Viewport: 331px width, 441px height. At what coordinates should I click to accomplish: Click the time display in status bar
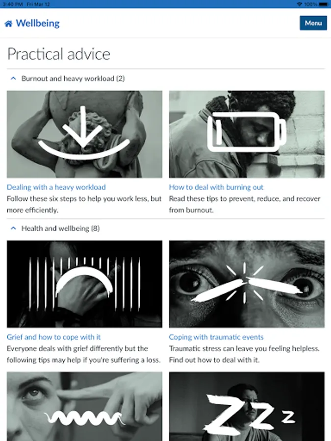(13, 4)
